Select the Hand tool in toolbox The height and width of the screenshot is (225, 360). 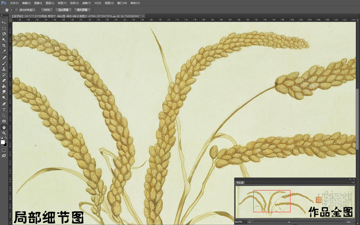pos(4,128)
